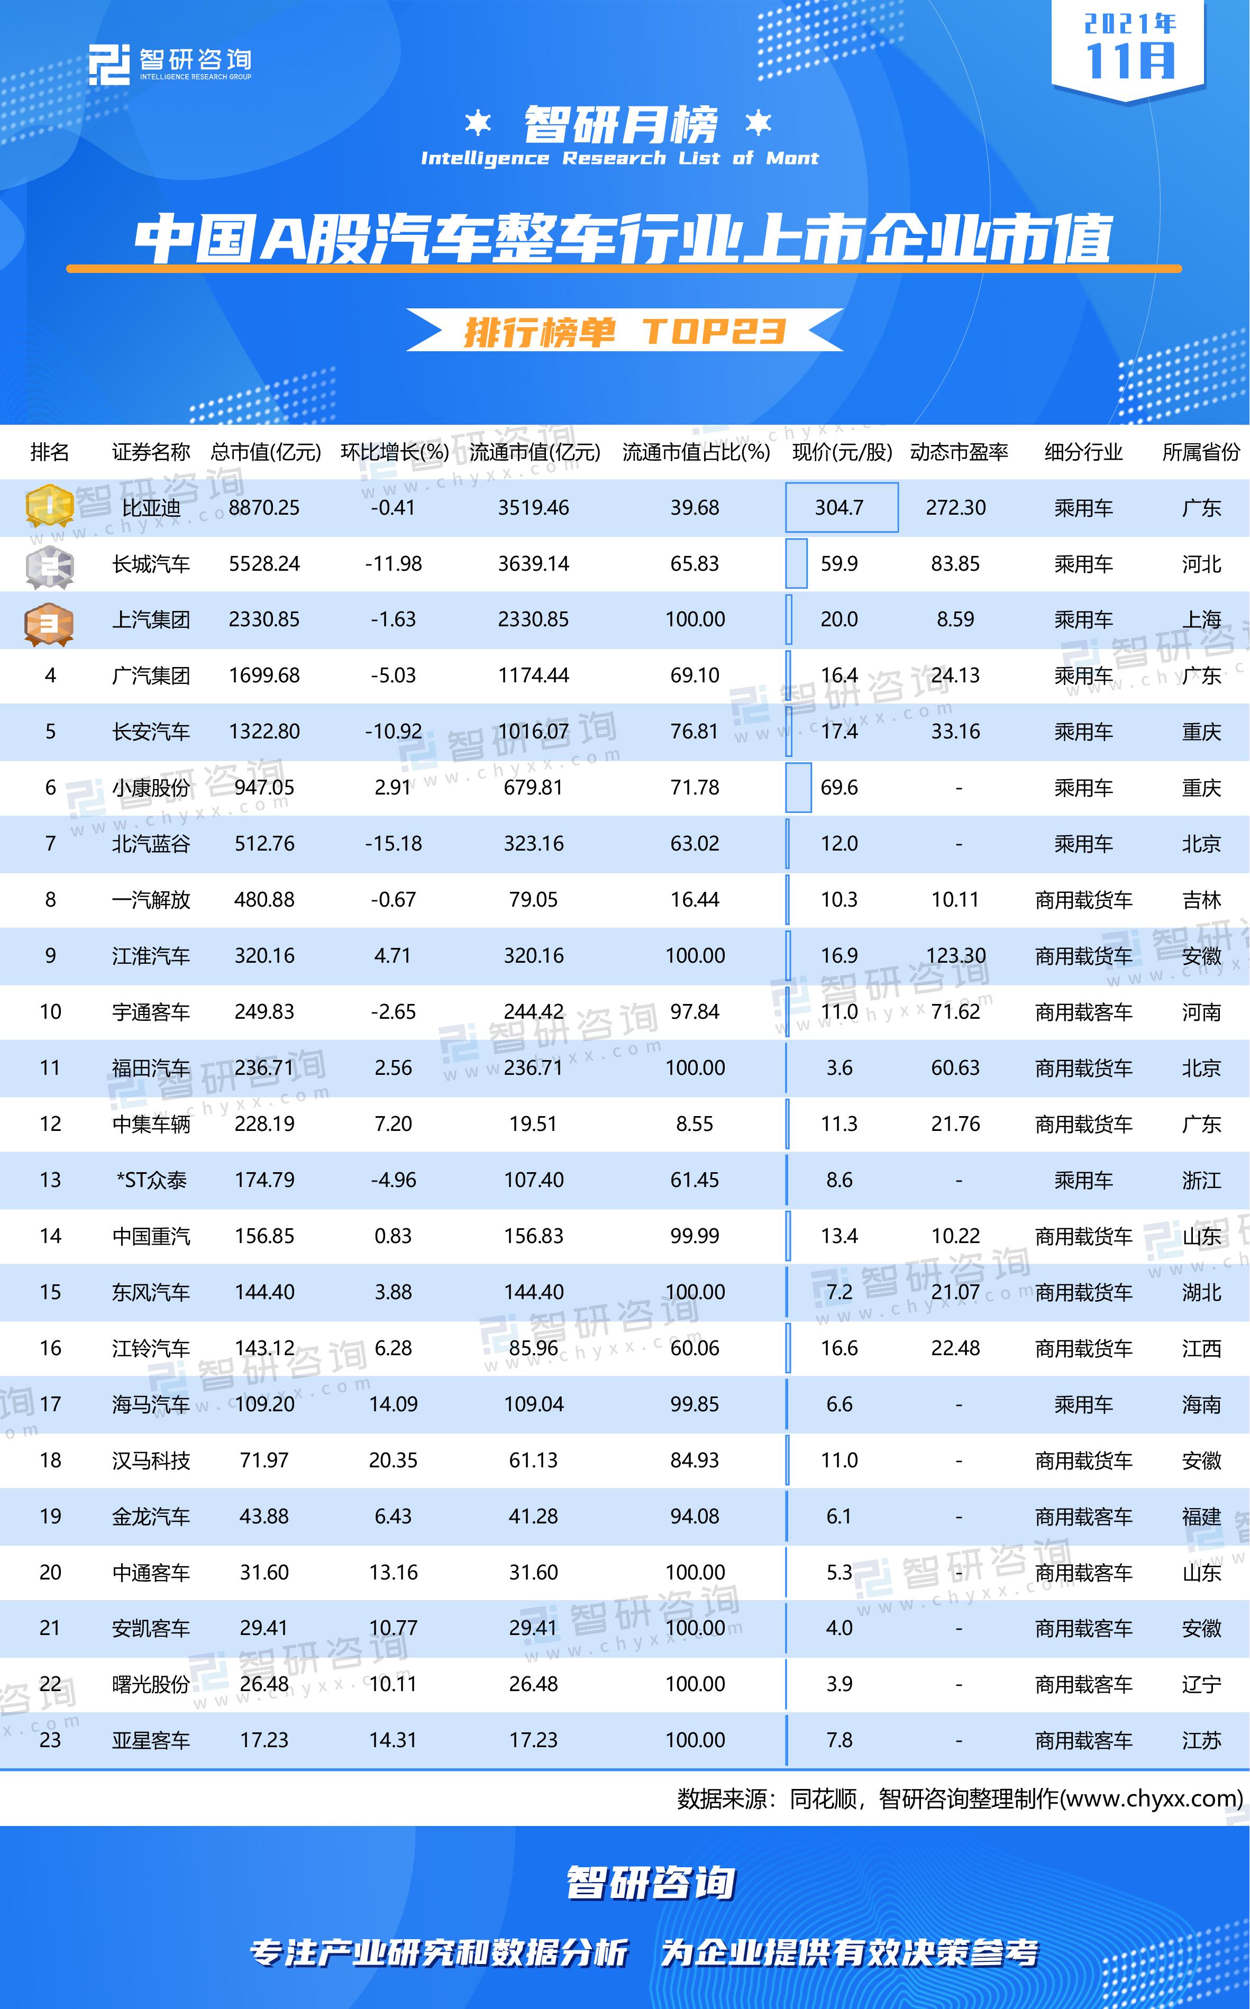Image resolution: width=1250 pixels, height=2009 pixels.
Task: Click the 流通市值(亿元) column header
Action: (x=535, y=452)
